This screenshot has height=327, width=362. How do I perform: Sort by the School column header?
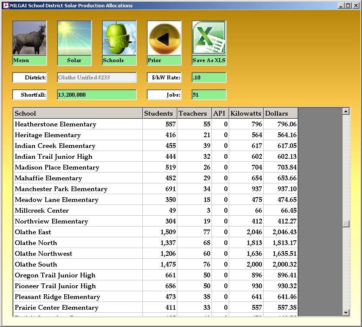tap(78, 113)
